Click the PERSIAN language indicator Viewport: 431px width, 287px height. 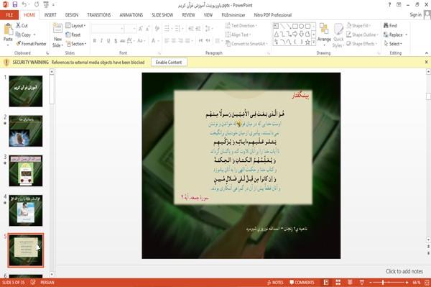click(47, 283)
